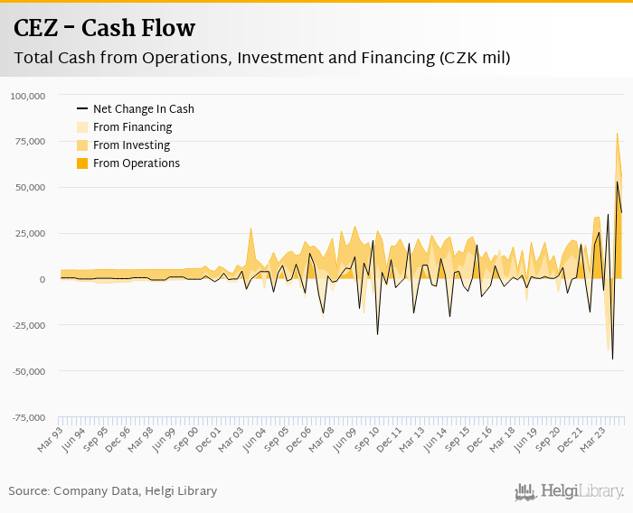Click the From Financing legend swatch
This screenshot has width=633, height=513.
coord(81,127)
